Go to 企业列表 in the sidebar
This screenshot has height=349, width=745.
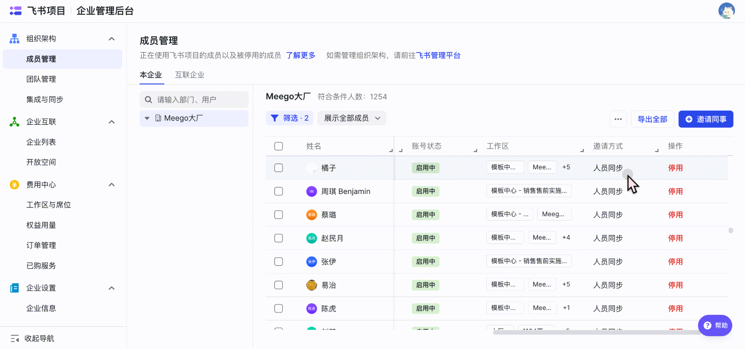pos(41,142)
